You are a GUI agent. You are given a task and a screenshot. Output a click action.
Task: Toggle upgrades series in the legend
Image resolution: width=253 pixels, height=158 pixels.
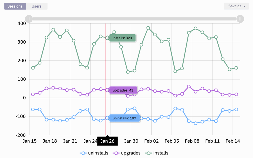click(x=131, y=153)
